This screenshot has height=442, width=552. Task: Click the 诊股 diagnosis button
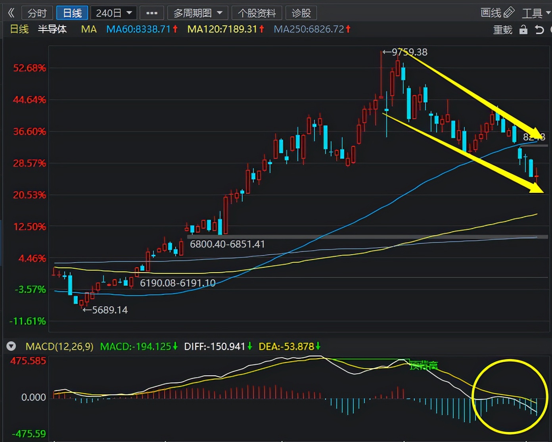point(301,13)
